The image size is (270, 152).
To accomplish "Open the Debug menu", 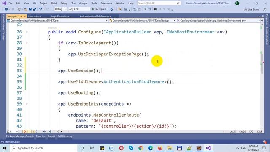I will (64, 3).
